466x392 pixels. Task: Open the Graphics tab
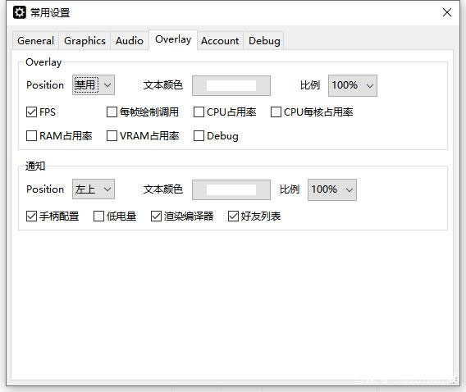pos(85,41)
